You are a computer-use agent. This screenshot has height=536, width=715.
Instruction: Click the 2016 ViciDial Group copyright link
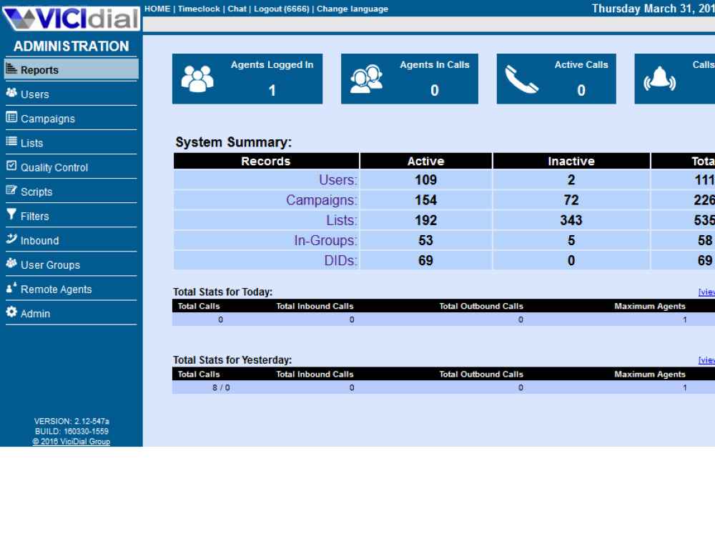click(71, 441)
